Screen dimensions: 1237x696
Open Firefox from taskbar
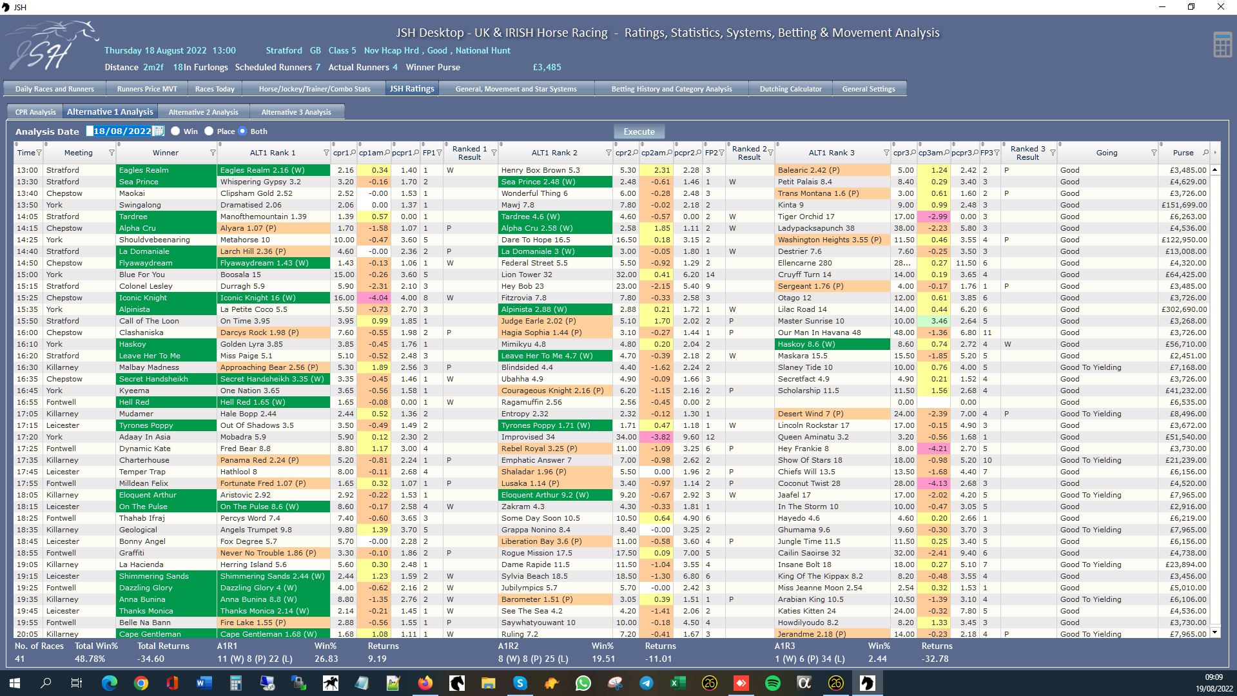tap(425, 683)
